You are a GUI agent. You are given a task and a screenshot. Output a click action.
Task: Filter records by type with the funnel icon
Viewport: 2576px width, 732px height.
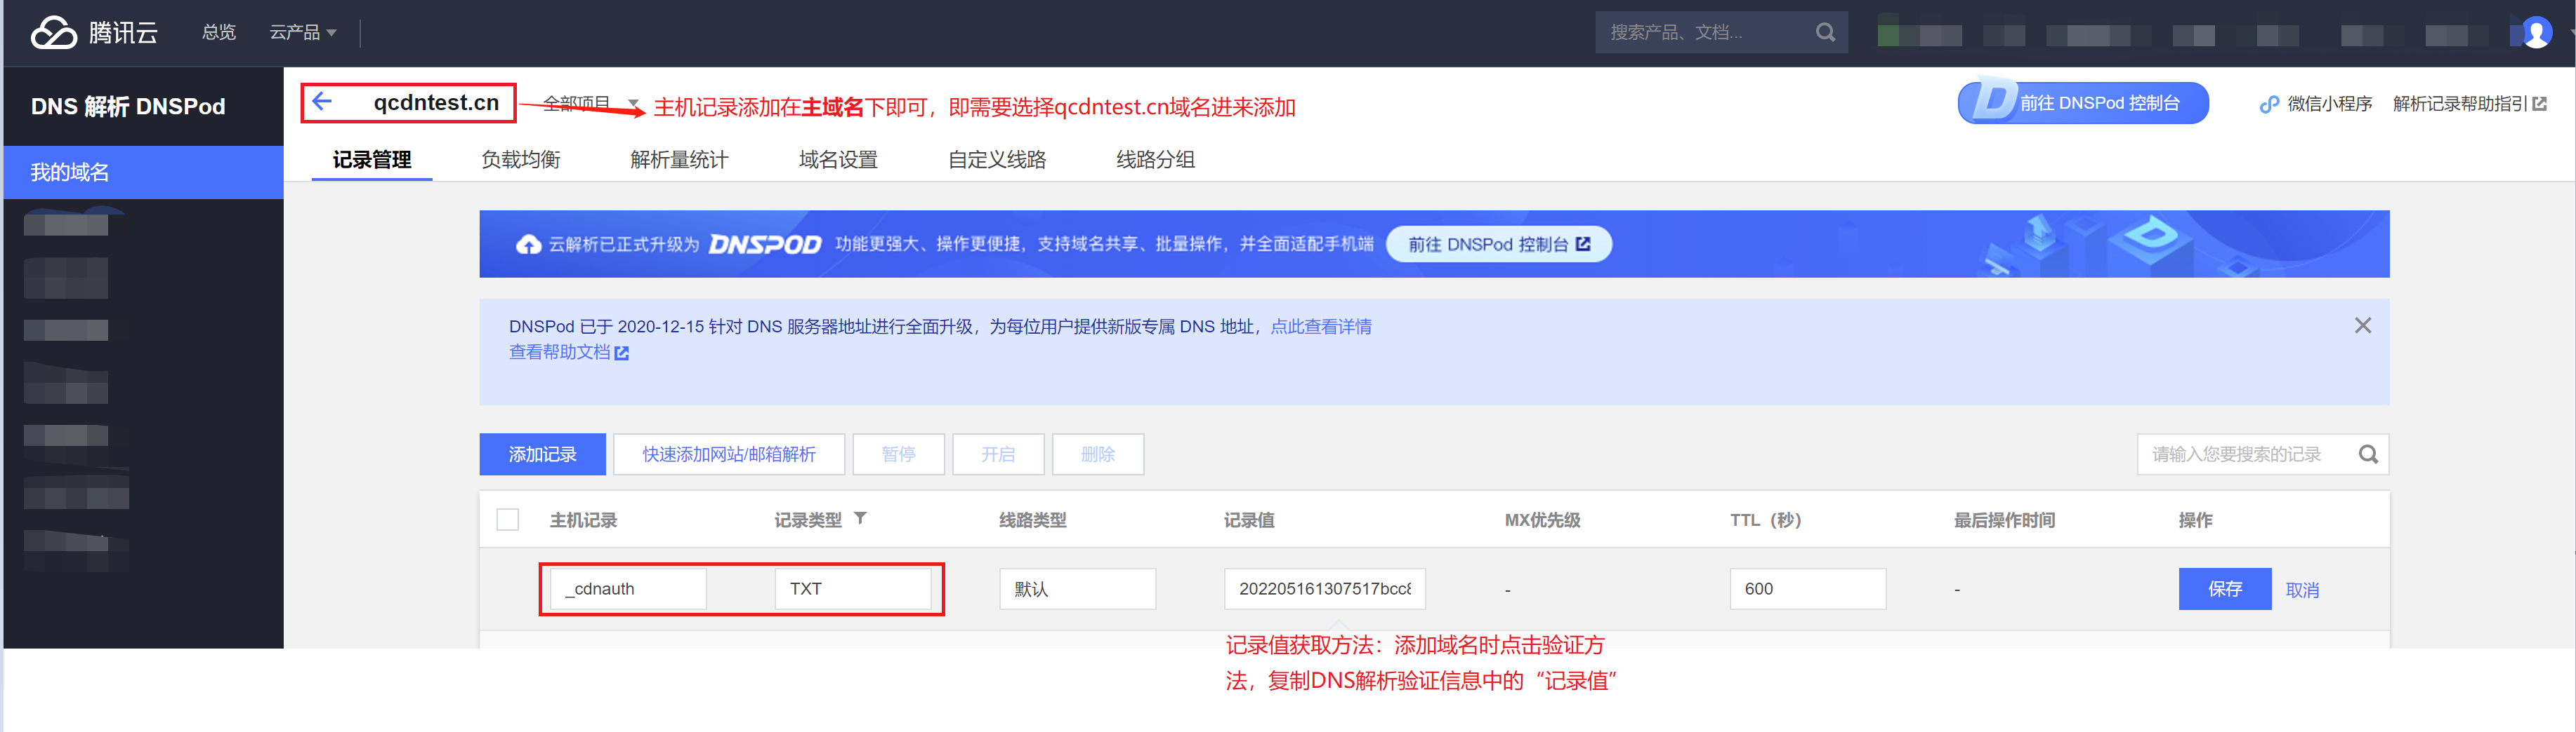click(x=860, y=518)
